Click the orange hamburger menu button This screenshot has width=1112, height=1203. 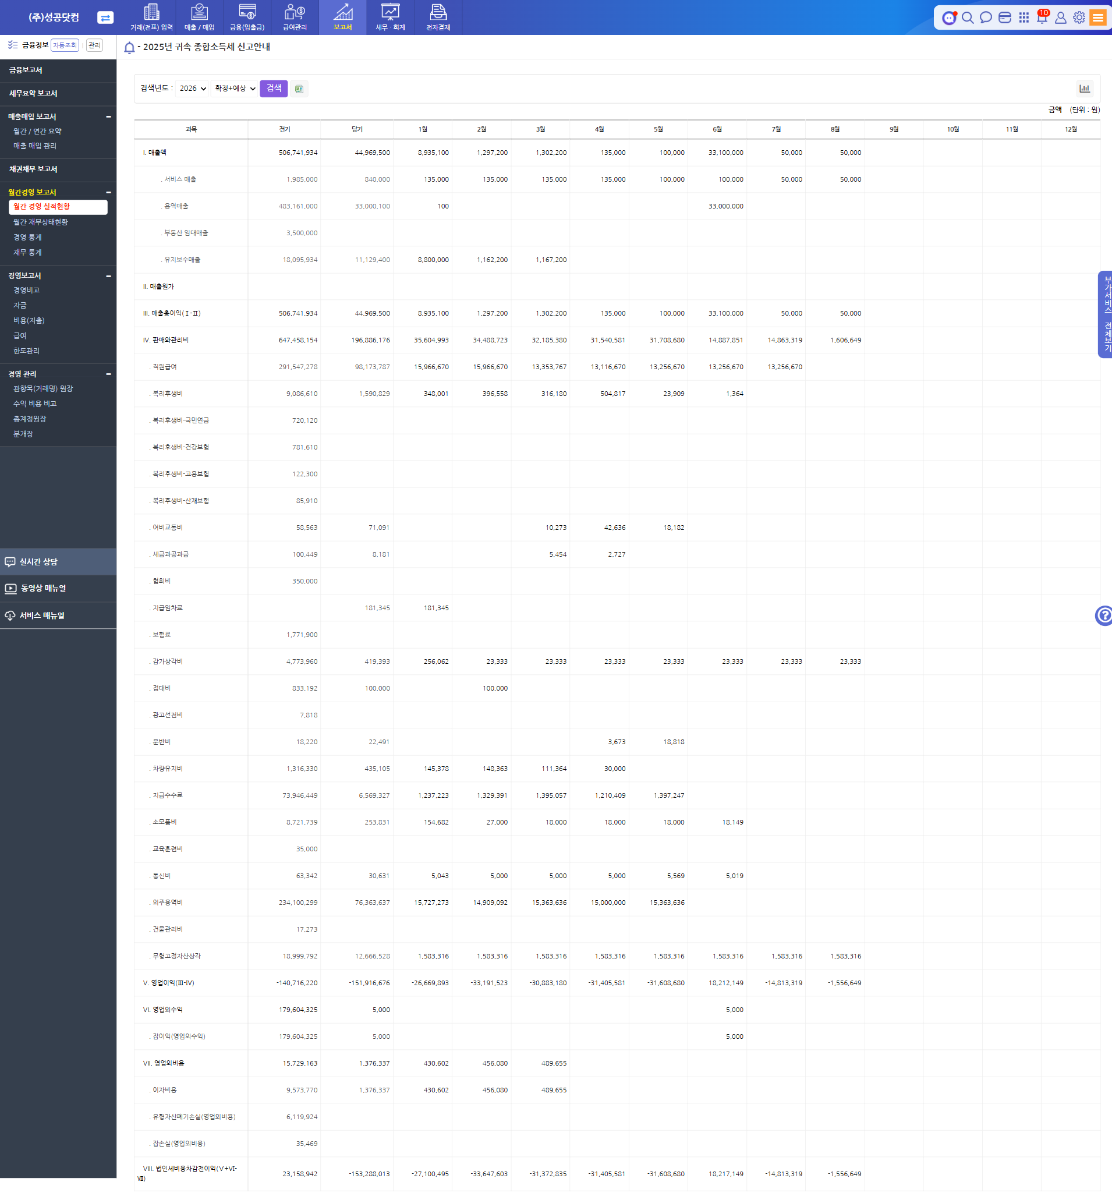click(1098, 17)
